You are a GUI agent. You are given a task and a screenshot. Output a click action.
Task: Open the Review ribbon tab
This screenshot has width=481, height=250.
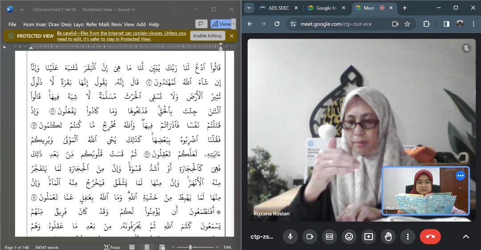click(x=116, y=24)
